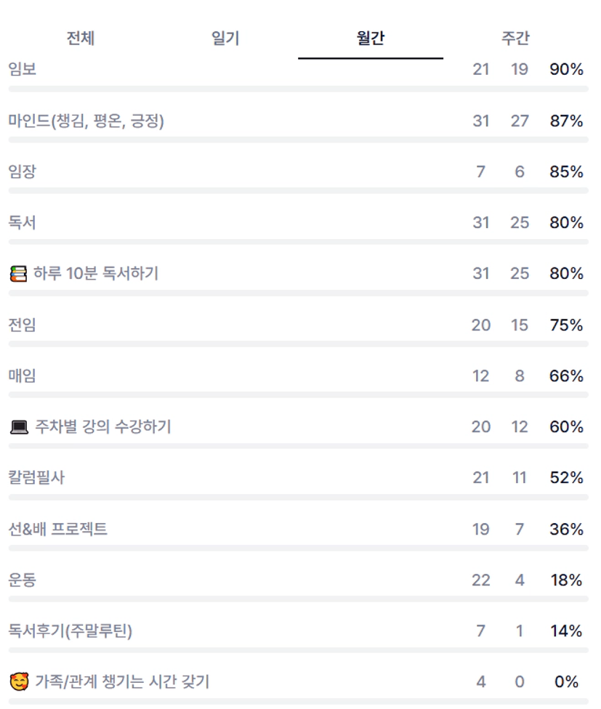Open the 주간 tab
The width and height of the screenshot is (601, 709).
pos(515,39)
